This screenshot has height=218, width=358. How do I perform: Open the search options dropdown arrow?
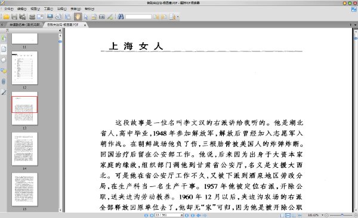click(x=178, y=17)
